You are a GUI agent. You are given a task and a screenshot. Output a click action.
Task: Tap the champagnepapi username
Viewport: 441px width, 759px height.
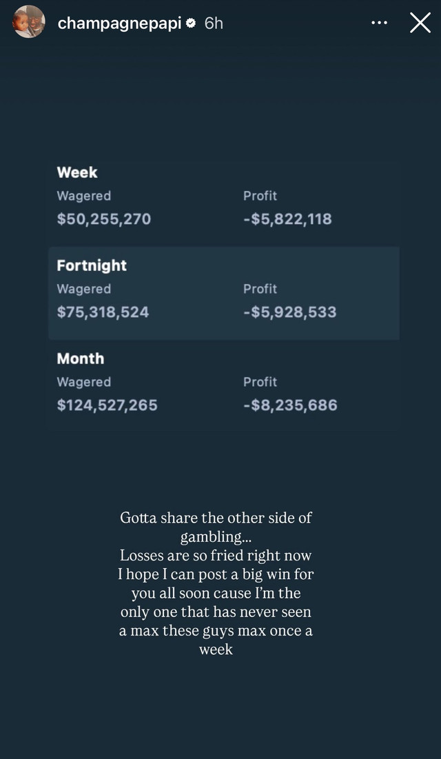[x=120, y=23]
